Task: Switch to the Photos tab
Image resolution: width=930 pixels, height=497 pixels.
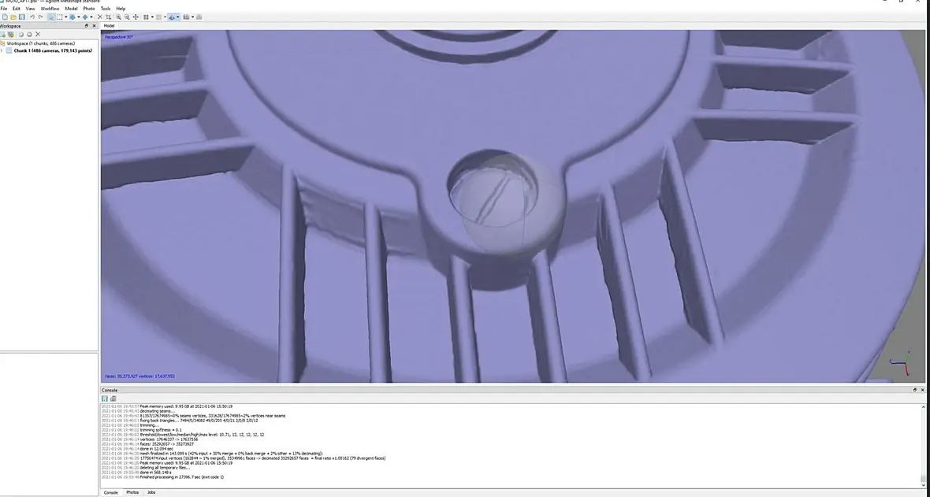Action: [132, 492]
